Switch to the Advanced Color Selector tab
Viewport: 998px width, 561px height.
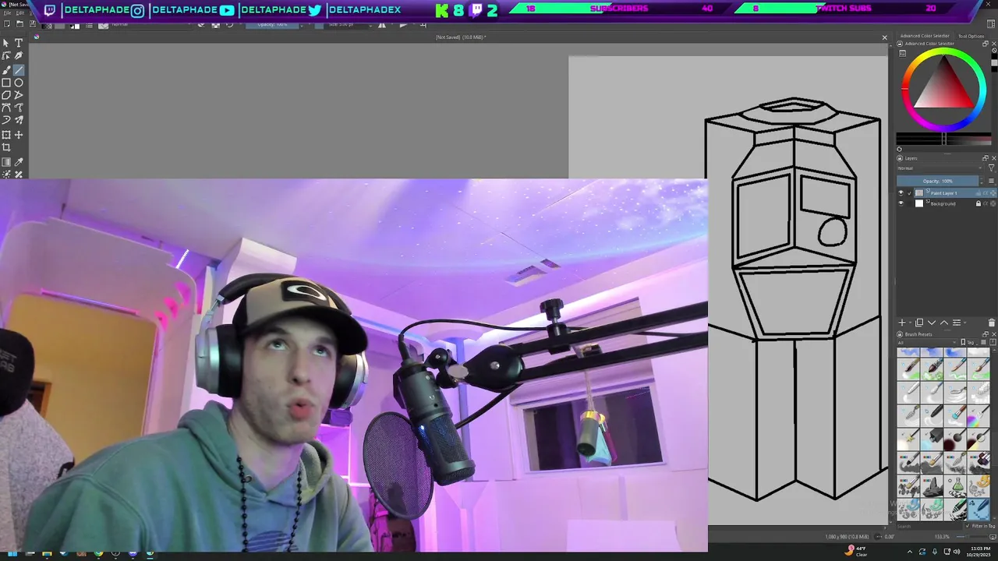[925, 36]
